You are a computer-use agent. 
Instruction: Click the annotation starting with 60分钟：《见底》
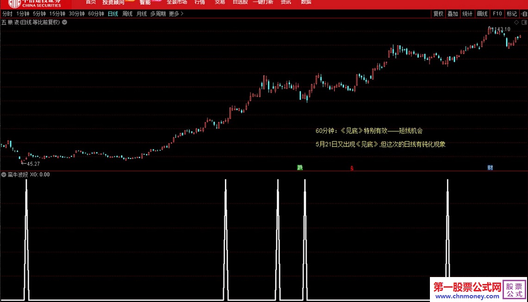pos(369,131)
